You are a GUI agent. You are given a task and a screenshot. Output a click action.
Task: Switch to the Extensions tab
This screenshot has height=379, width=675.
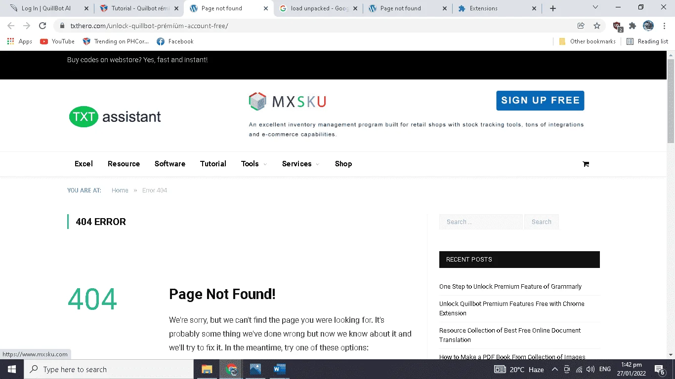(x=496, y=8)
